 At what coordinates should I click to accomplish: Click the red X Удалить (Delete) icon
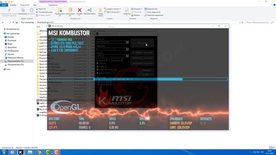point(79,10)
